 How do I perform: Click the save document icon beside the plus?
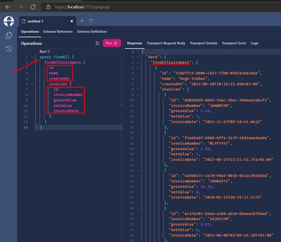91,21
